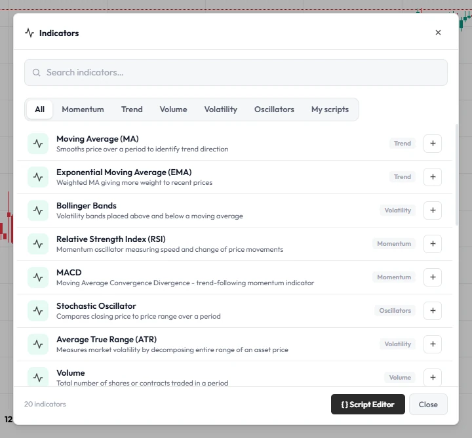Screen dimensions: 472x438
Task: Click 'Compares closing price to price range' description
Action: pos(138,316)
